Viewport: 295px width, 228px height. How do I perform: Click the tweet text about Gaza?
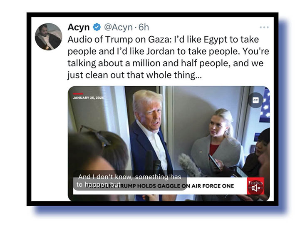(168, 57)
